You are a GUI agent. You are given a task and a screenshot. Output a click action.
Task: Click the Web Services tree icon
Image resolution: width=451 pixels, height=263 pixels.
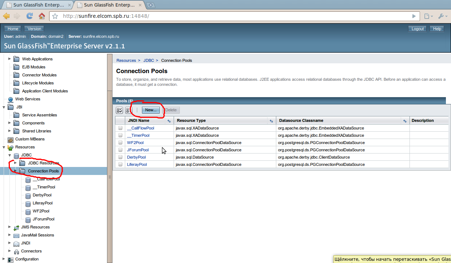pos(11,99)
